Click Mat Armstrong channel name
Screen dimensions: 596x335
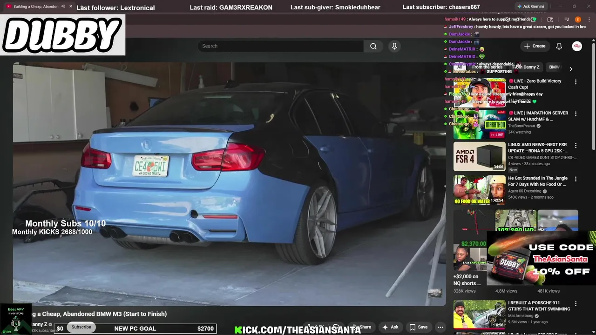521,316
